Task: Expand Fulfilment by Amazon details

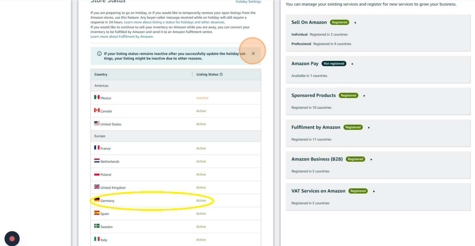Action: pos(369,128)
